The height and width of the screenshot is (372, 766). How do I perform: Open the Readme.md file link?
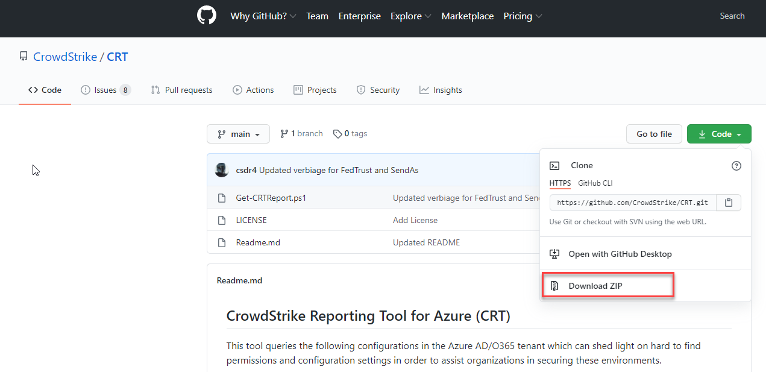coord(258,242)
